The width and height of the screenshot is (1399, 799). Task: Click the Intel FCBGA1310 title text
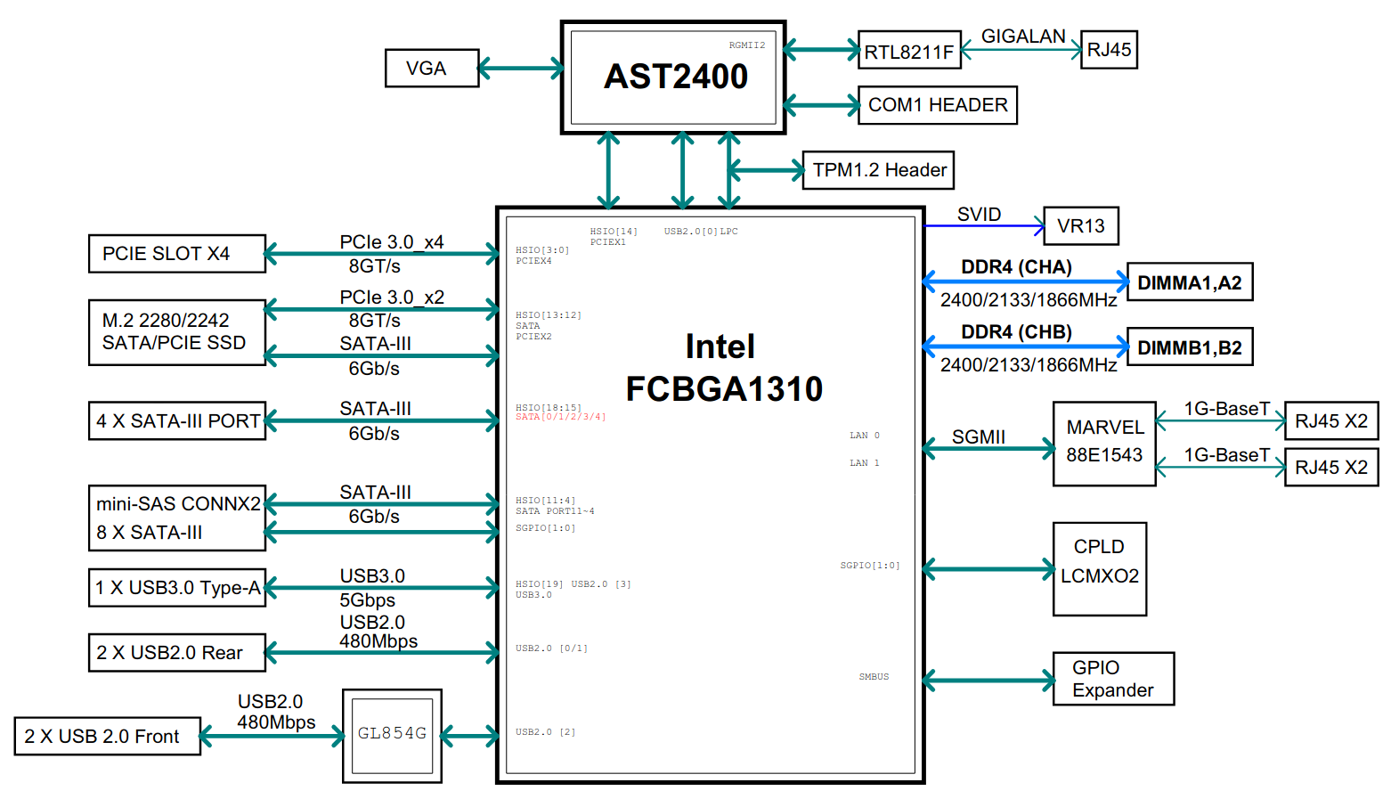coord(723,368)
